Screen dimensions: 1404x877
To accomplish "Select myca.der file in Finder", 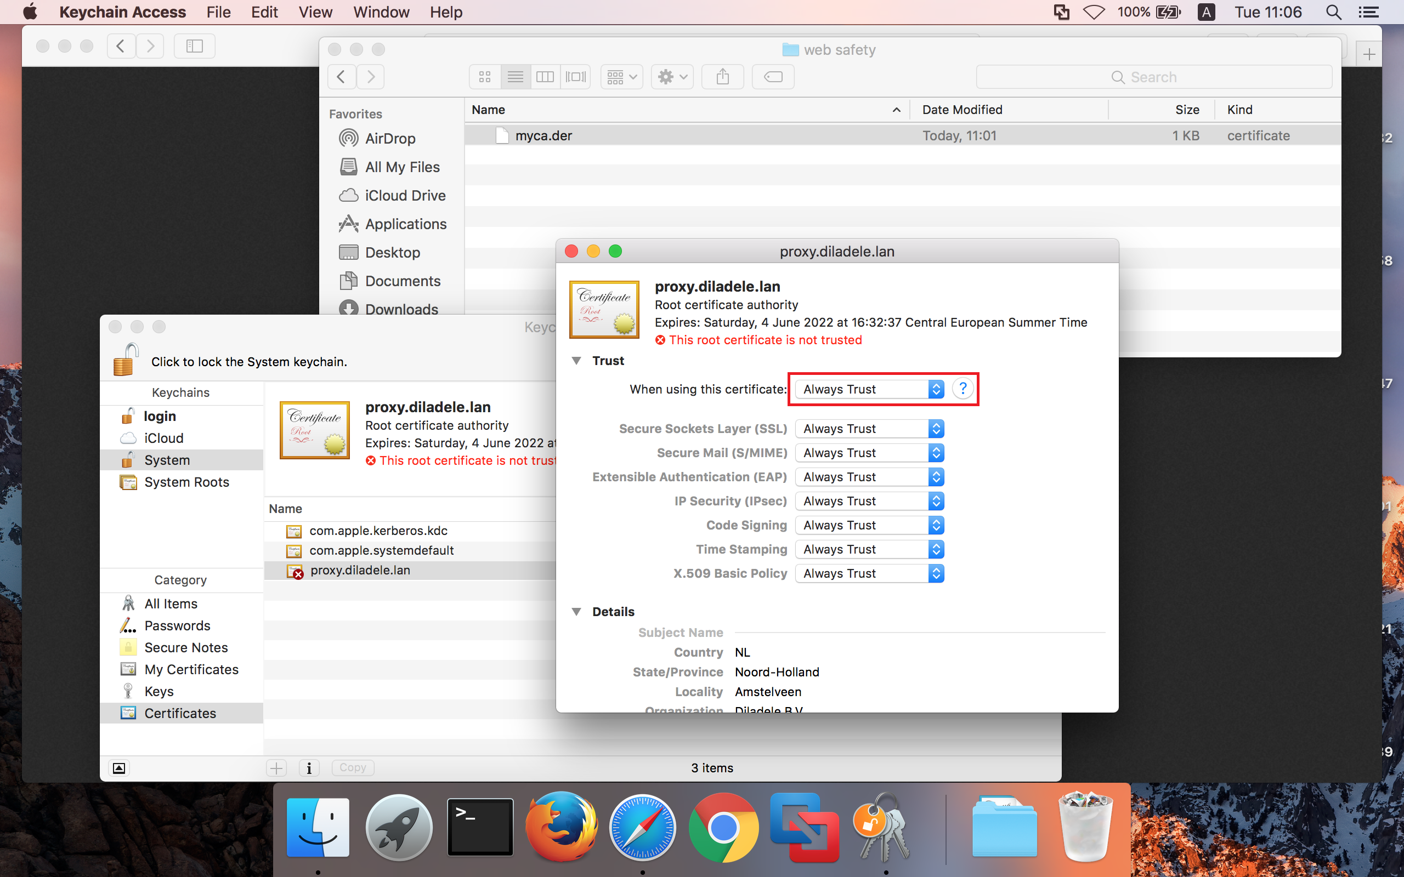I will (543, 134).
